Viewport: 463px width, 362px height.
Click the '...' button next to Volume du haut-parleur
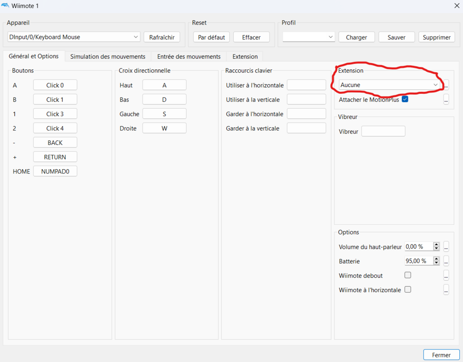tap(446, 247)
